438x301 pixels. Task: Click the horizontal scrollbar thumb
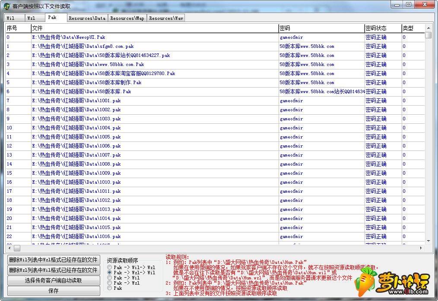[x=17, y=248]
